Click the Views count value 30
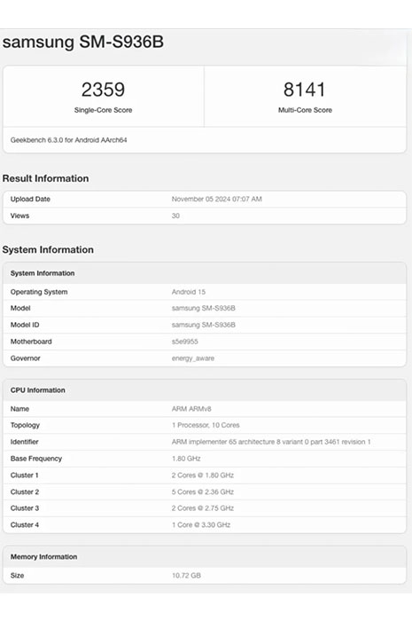The height and width of the screenshot is (621, 412). [175, 216]
